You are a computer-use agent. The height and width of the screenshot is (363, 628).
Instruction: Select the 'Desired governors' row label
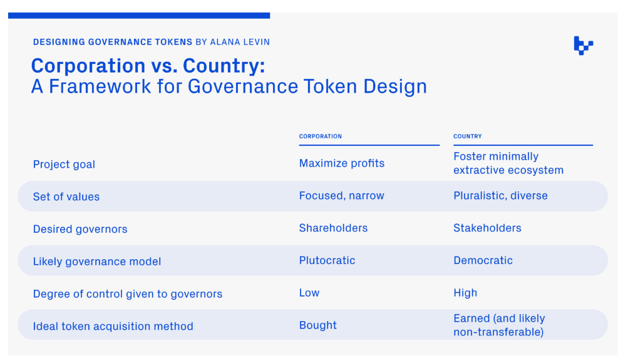[80, 229]
